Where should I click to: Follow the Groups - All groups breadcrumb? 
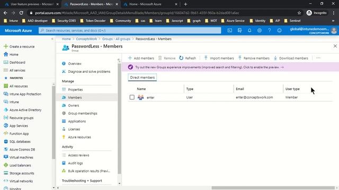(x=116, y=39)
